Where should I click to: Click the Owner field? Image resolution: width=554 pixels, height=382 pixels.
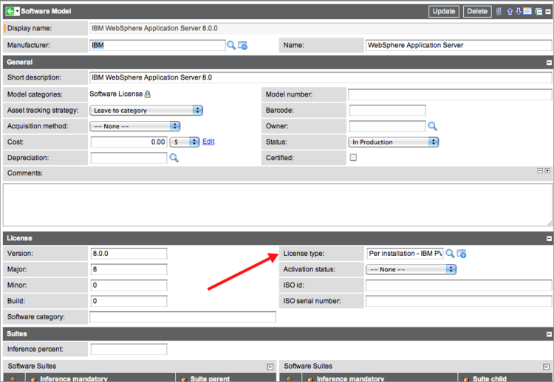388,126
